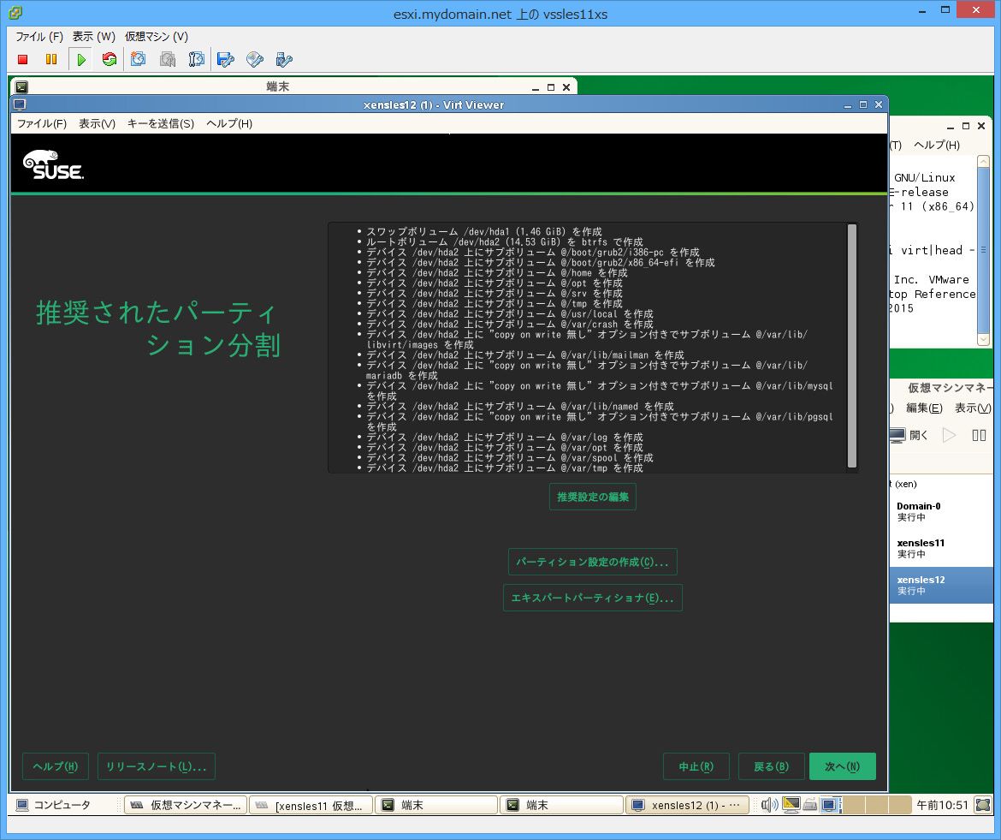Click the ヘルプ(H) button at bottom
This screenshot has width=1001, height=840.
click(x=56, y=766)
